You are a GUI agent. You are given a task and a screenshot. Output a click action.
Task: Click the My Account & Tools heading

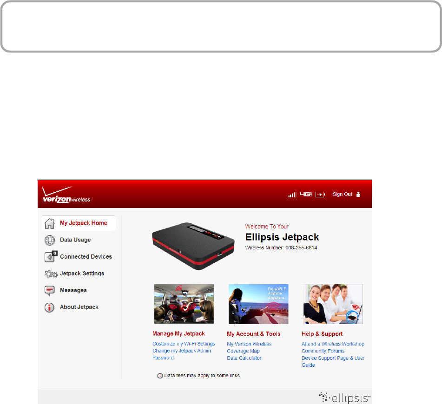pyautogui.click(x=254, y=334)
